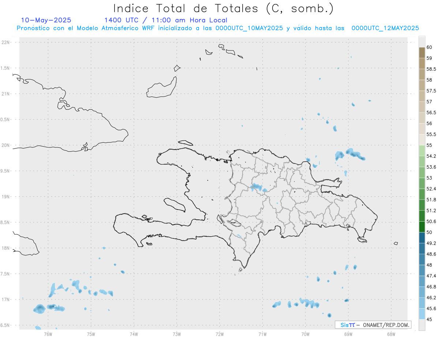Click the "74W" longitude label
This screenshot has height=339, width=439.
click(134, 334)
